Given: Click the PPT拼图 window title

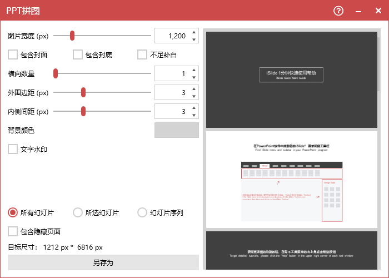Looking at the screenshot, I should tap(23, 11).
